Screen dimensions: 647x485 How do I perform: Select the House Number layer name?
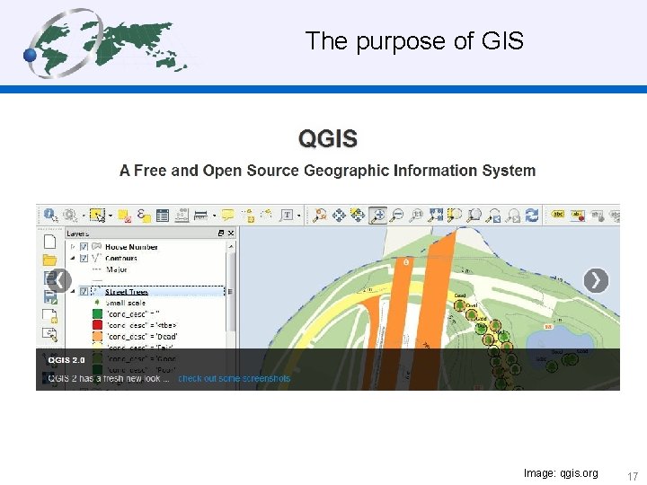click(x=131, y=247)
